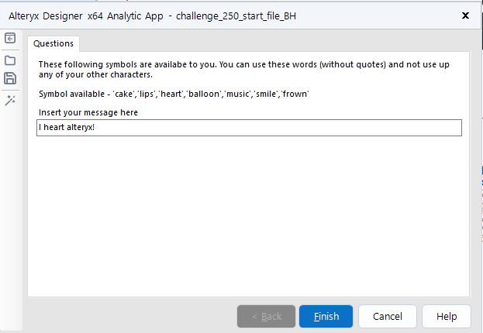Click the save floppy disk icon
The height and width of the screenshot is (333, 483).
[x=10, y=77]
